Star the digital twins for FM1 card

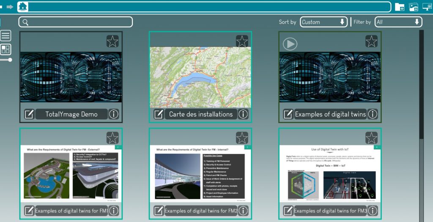point(112,138)
